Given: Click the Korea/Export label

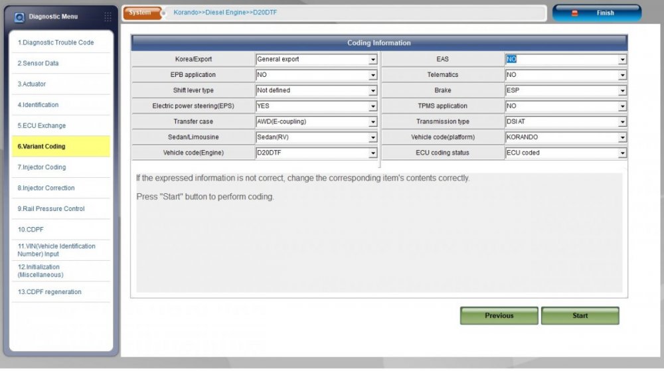Looking at the screenshot, I should (x=193, y=59).
